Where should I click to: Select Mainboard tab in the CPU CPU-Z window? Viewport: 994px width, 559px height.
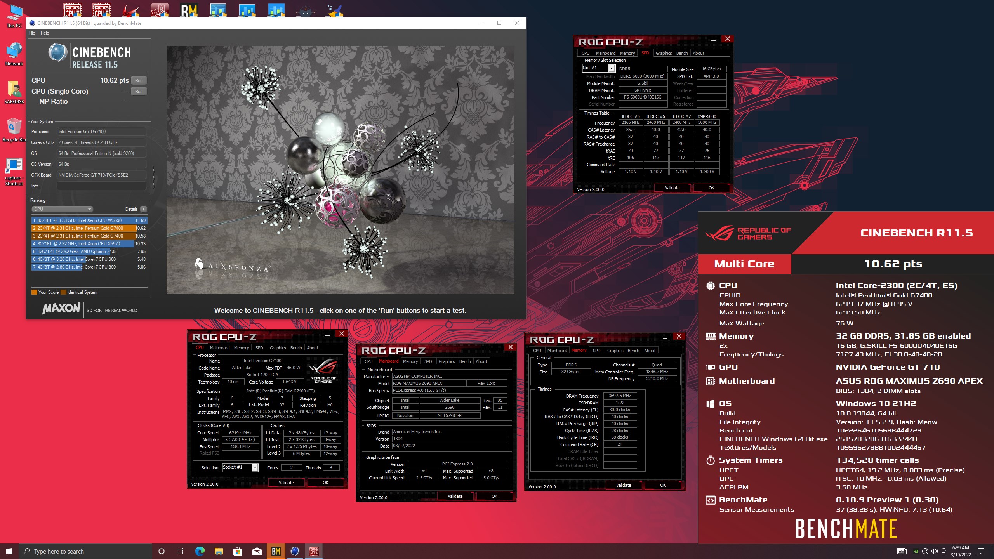click(x=220, y=348)
